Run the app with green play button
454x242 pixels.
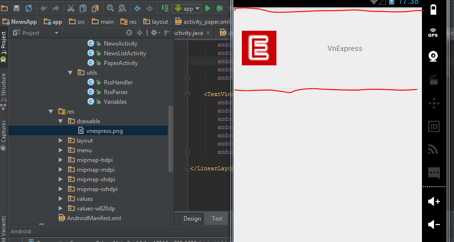coord(208,8)
